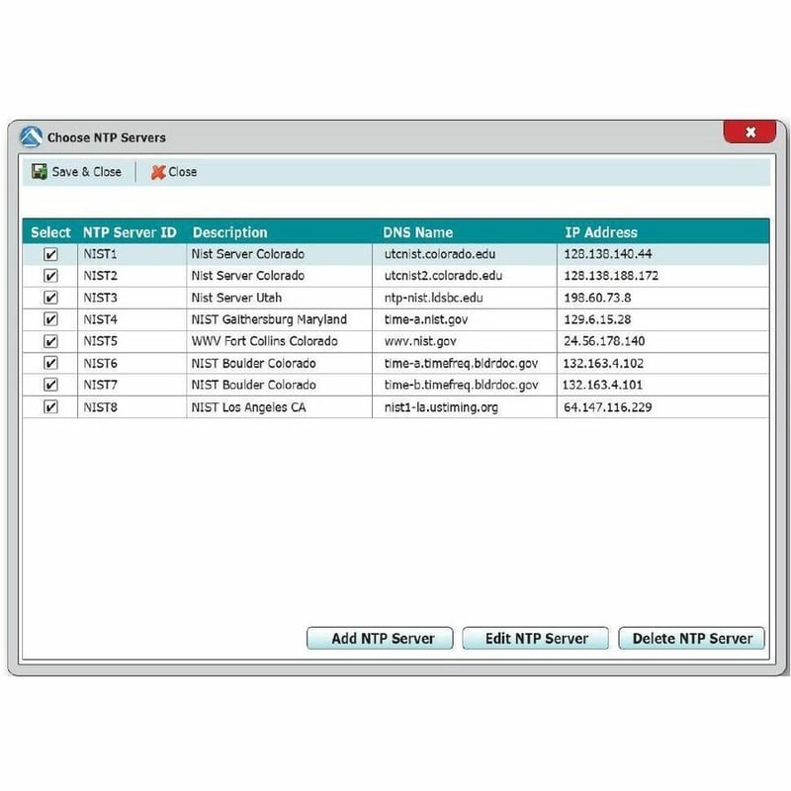The image size is (791, 791).
Task: Toggle the NIST6 server checkbox
Action: [x=50, y=363]
